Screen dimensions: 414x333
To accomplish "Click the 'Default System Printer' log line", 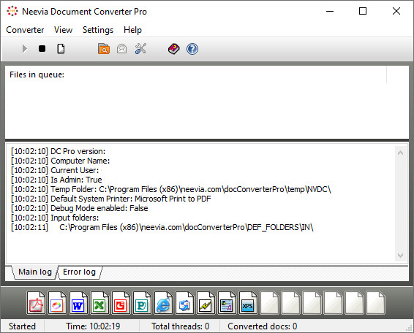I will click(x=111, y=199).
